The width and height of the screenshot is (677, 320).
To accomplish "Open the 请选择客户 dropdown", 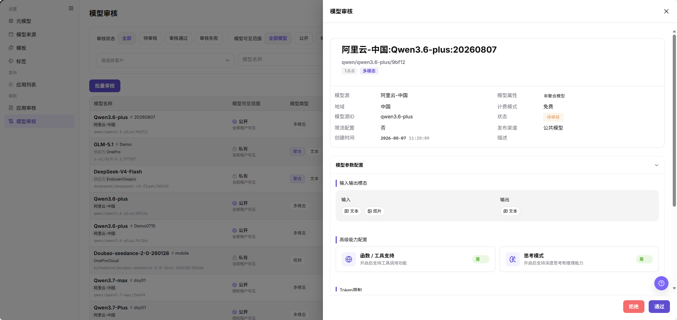I will (165, 60).
